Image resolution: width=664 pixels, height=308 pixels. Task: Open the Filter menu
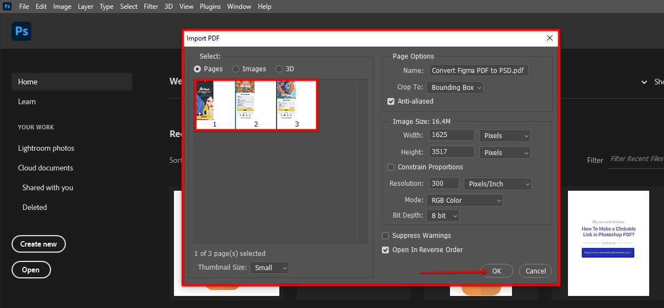point(151,7)
